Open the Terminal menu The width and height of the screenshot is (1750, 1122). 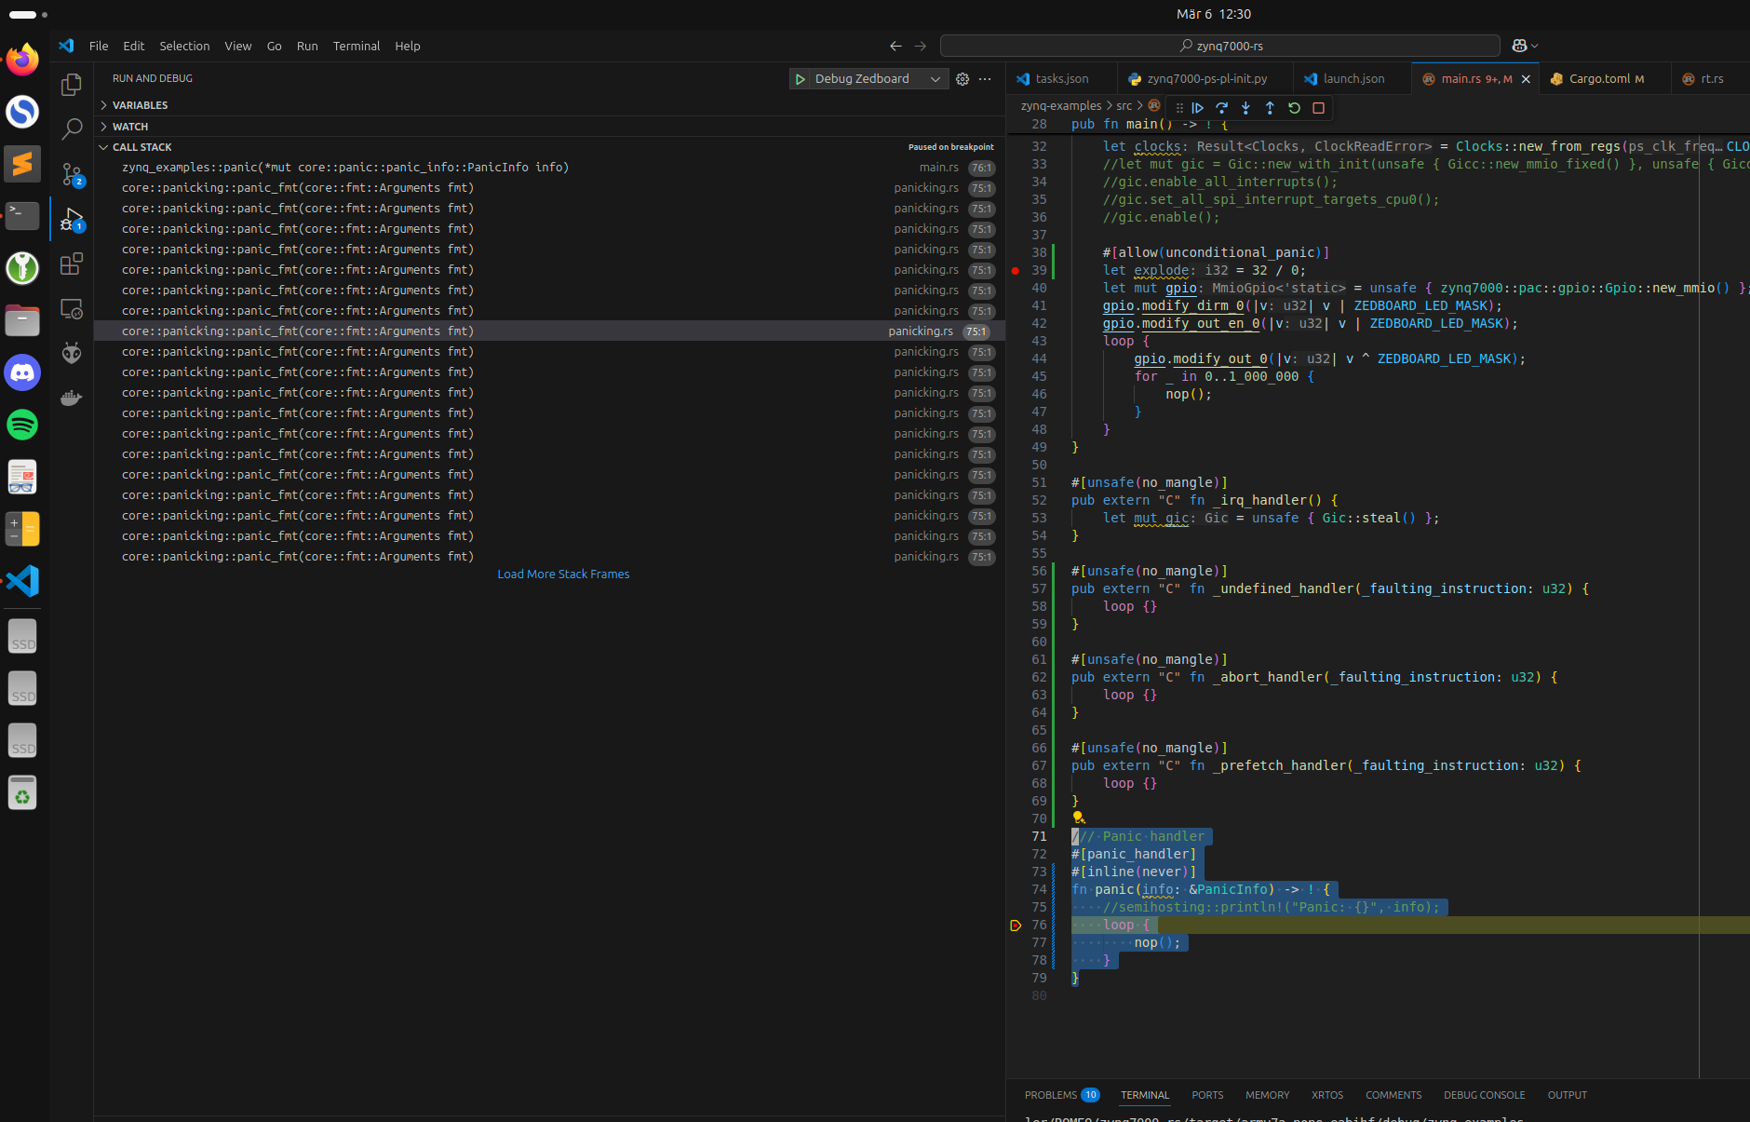point(356,46)
